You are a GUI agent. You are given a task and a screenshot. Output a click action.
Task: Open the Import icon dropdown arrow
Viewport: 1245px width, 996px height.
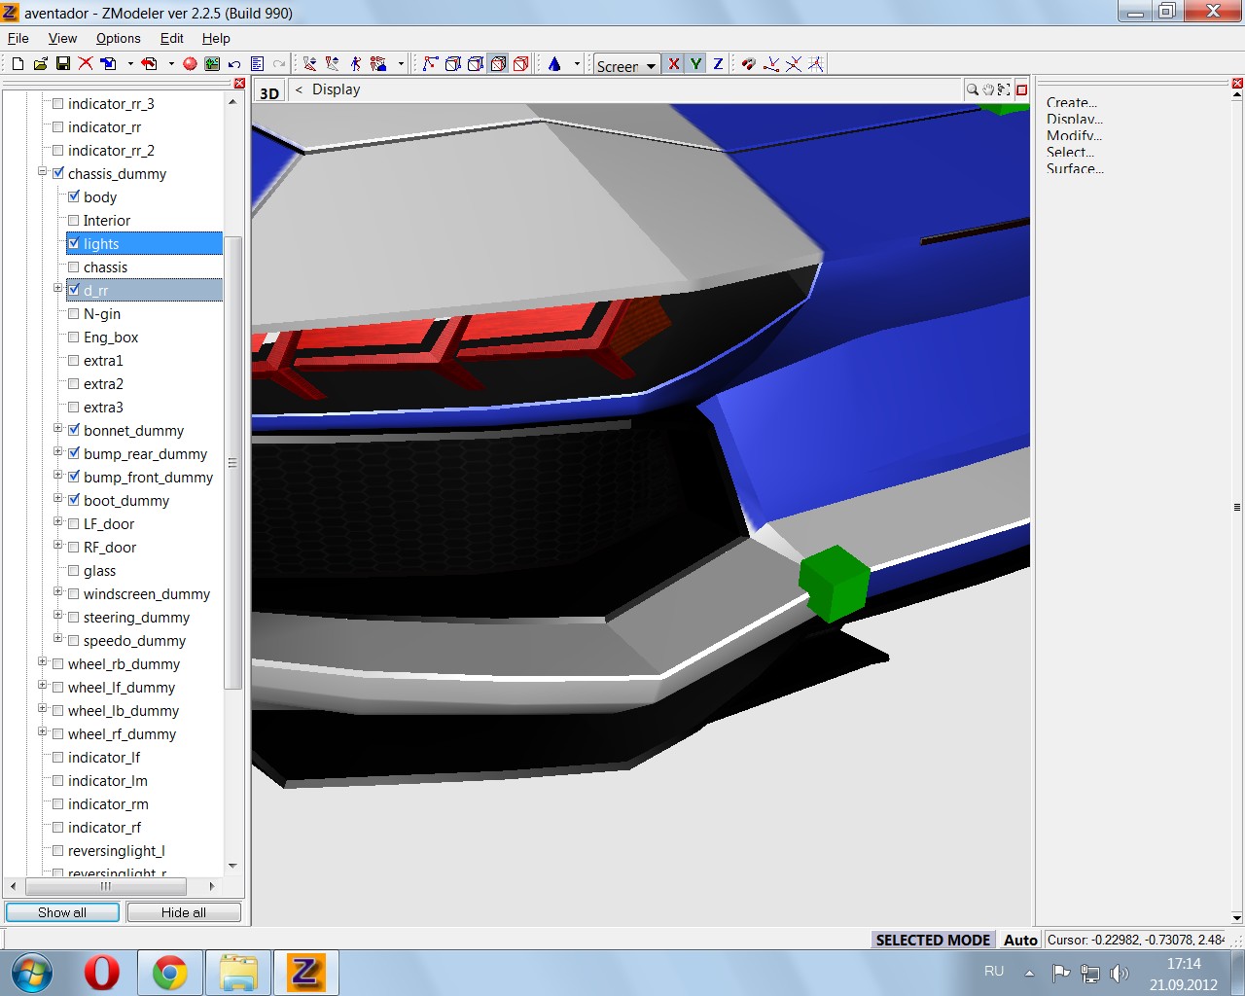pos(130,64)
